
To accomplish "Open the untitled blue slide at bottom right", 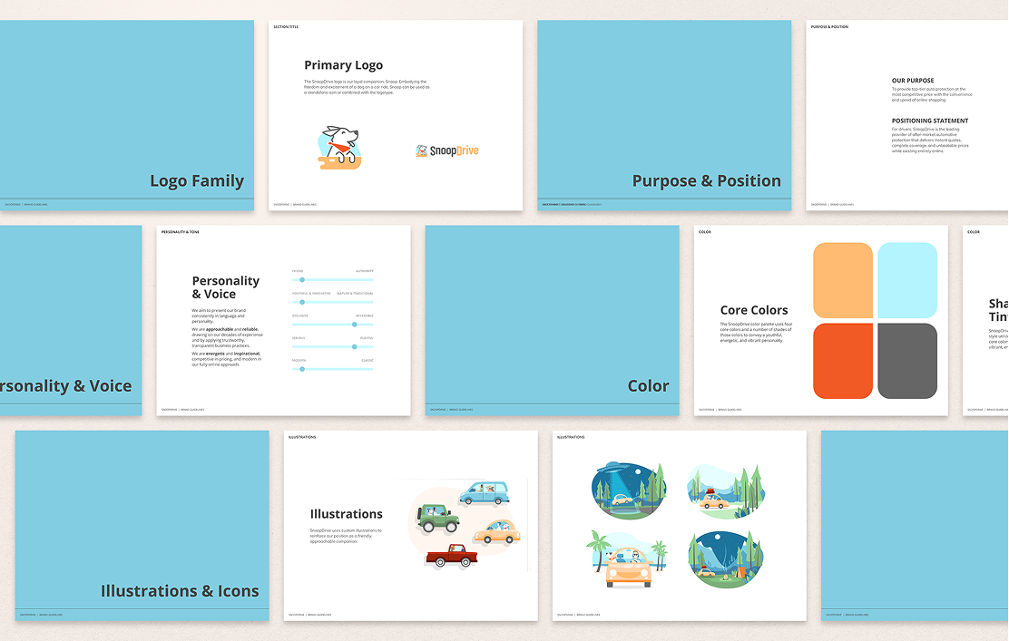I will [915, 525].
